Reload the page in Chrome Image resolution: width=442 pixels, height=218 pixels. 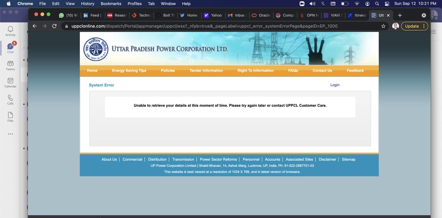point(55,26)
